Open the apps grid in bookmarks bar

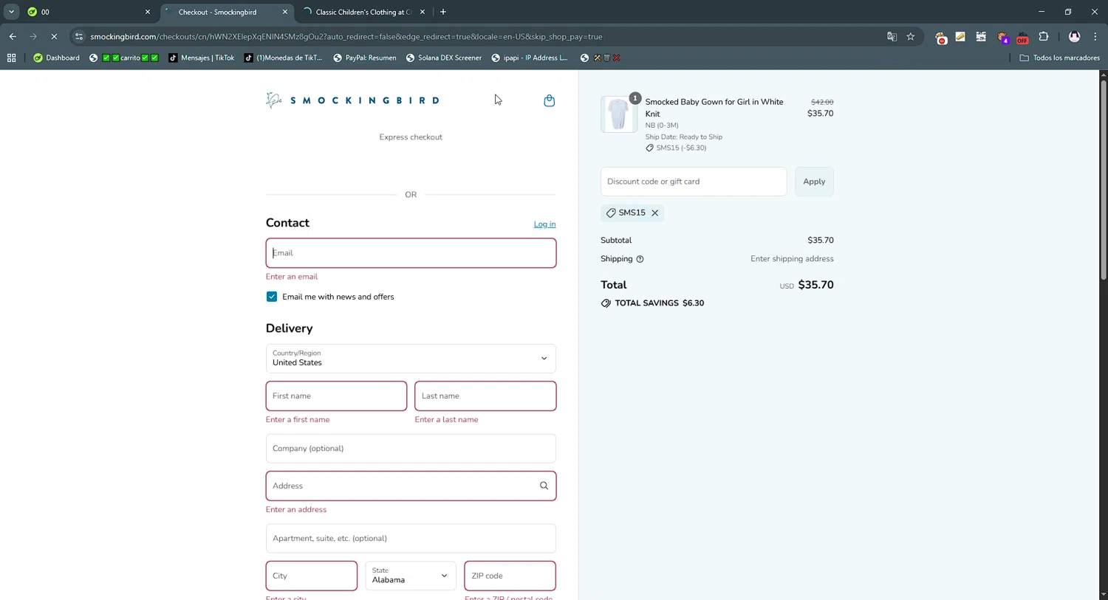coord(11,58)
